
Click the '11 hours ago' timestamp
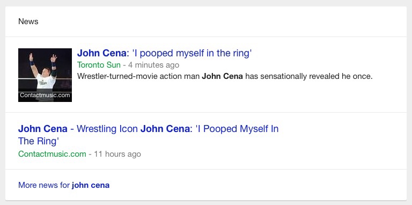(117, 154)
